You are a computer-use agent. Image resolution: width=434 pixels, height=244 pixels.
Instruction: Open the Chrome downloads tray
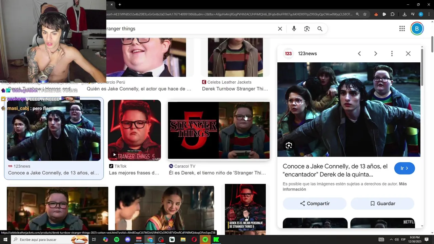click(x=405, y=14)
